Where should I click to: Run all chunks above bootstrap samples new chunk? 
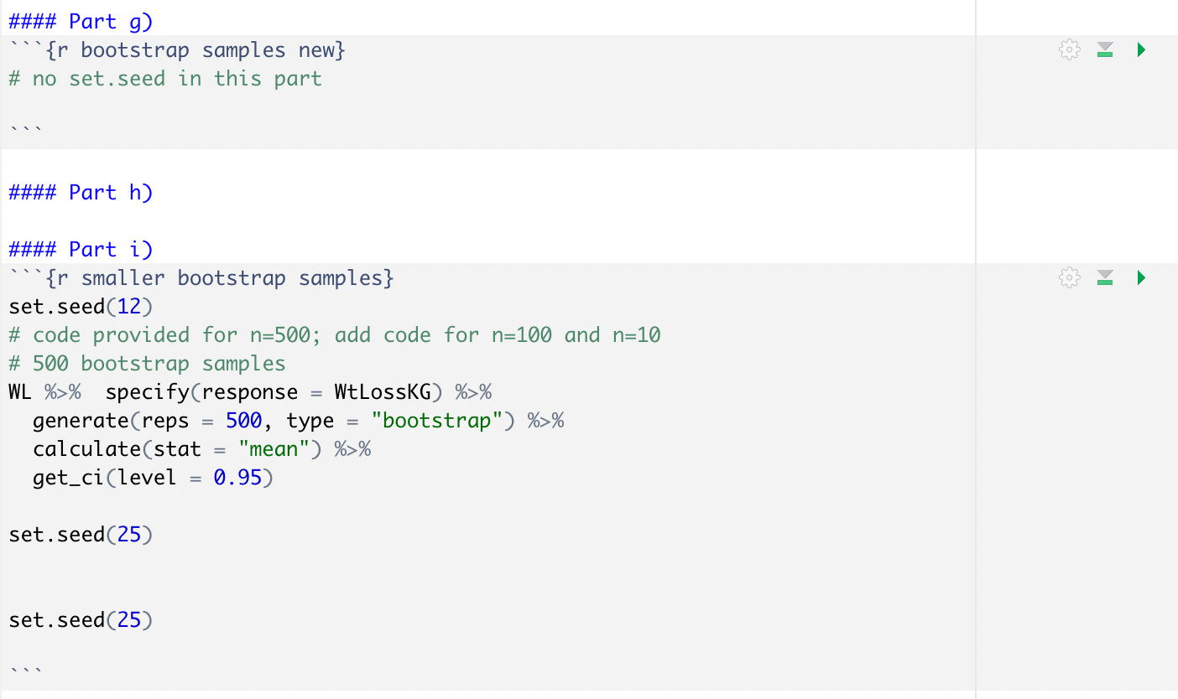coord(1105,50)
